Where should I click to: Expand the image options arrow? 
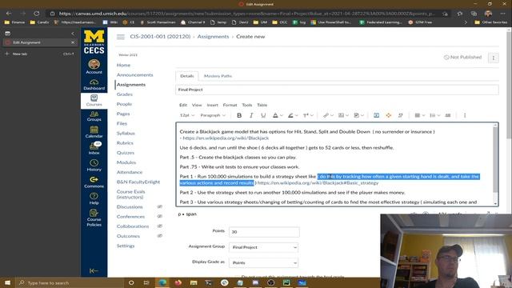pyautogui.click(x=347, y=115)
